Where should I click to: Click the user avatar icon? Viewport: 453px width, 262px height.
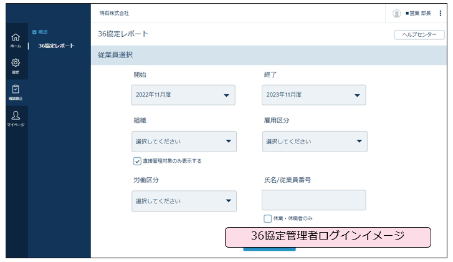pos(397,13)
